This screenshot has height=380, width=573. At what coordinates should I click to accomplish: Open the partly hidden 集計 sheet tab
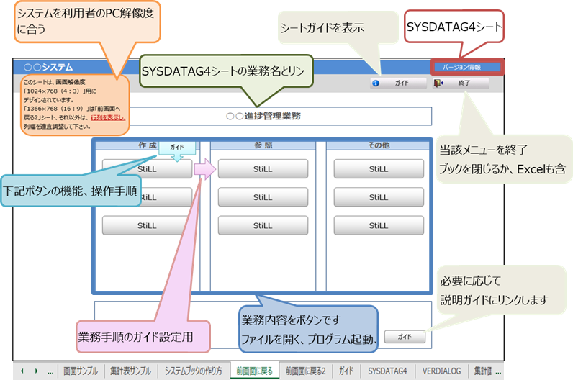tap(483, 371)
